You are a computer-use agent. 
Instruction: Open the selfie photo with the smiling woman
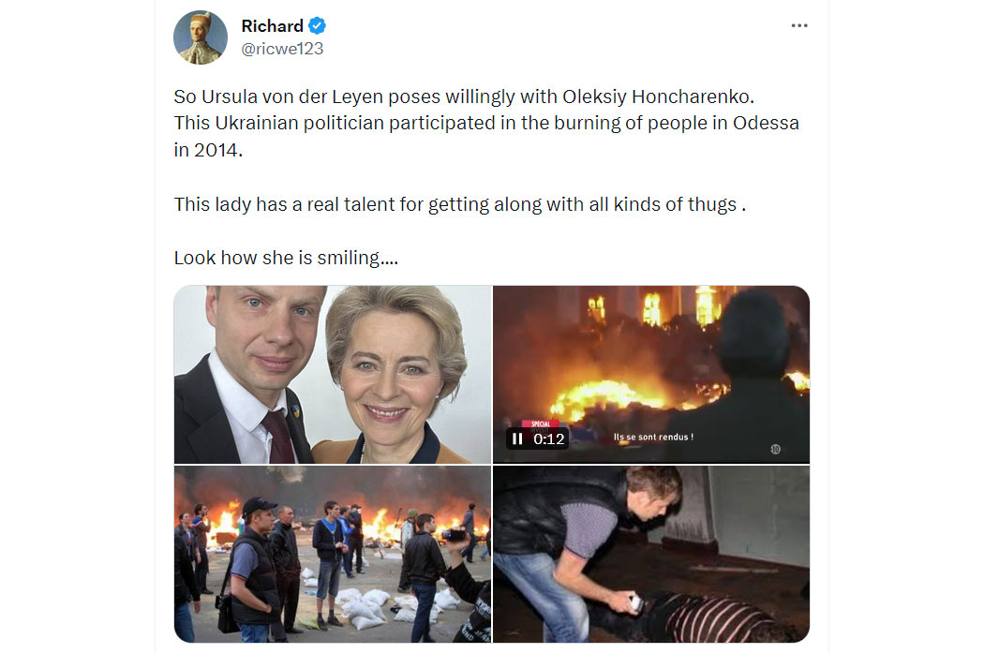tap(333, 375)
